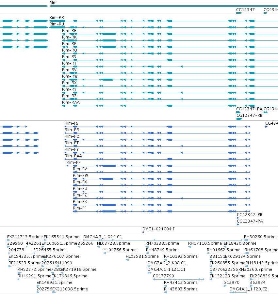This screenshot has width=278, height=294.
Task: Select the EP18430.3prime EST label
Action: pyautogui.click(x=240, y=243)
